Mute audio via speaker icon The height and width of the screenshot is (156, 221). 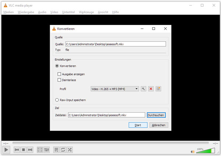192,151
